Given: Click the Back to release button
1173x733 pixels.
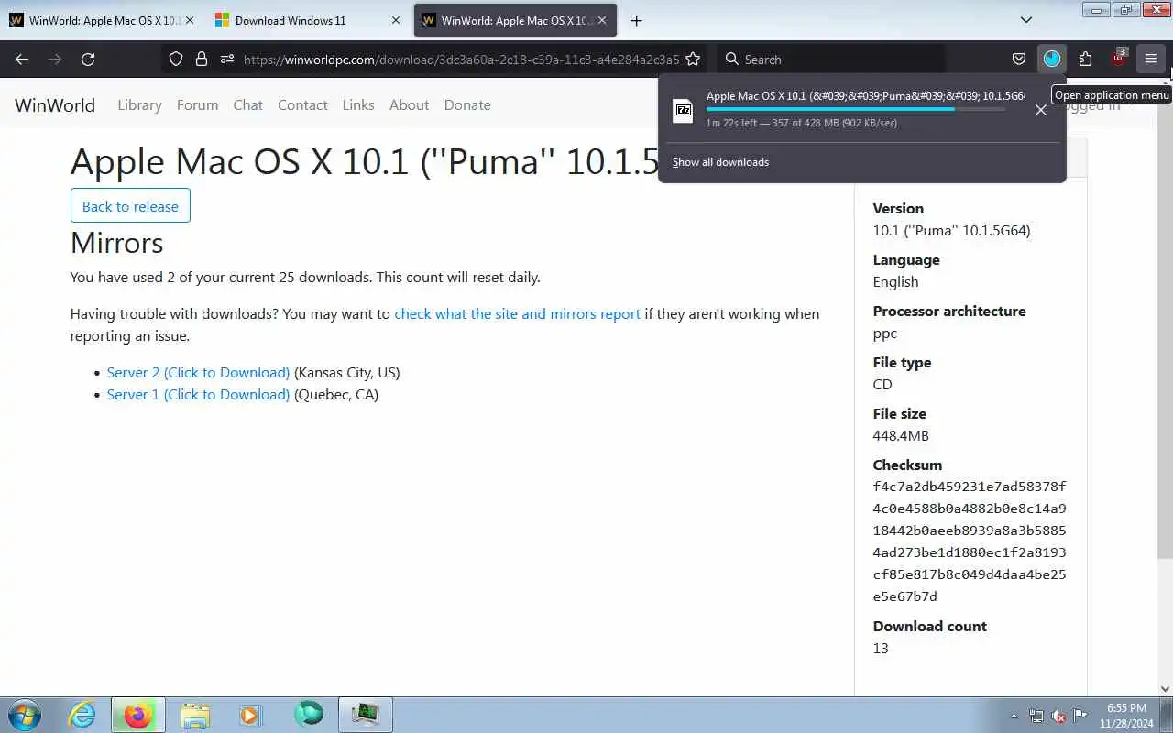Looking at the screenshot, I should [x=130, y=205].
